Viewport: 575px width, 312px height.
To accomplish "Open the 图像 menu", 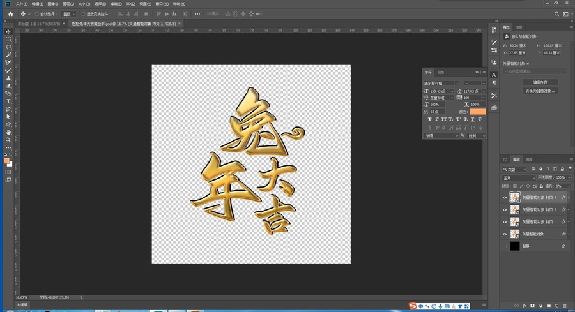I will [x=53, y=4].
